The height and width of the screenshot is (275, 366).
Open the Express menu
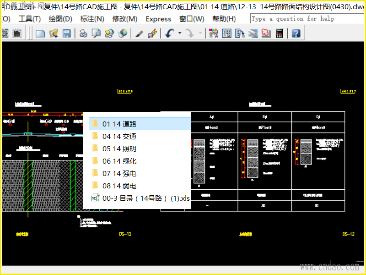pyautogui.click(x=158, y=19)
